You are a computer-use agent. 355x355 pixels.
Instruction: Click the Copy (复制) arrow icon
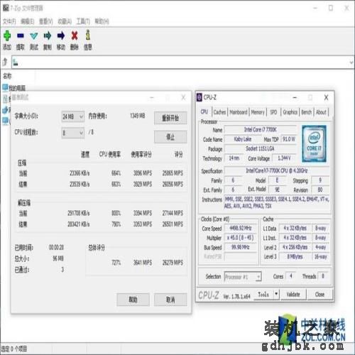[48, 35]
